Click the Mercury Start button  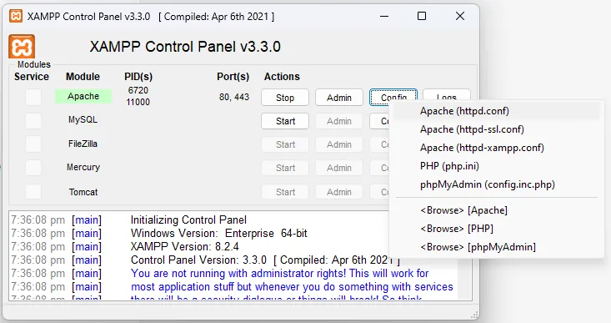(285, 168)
